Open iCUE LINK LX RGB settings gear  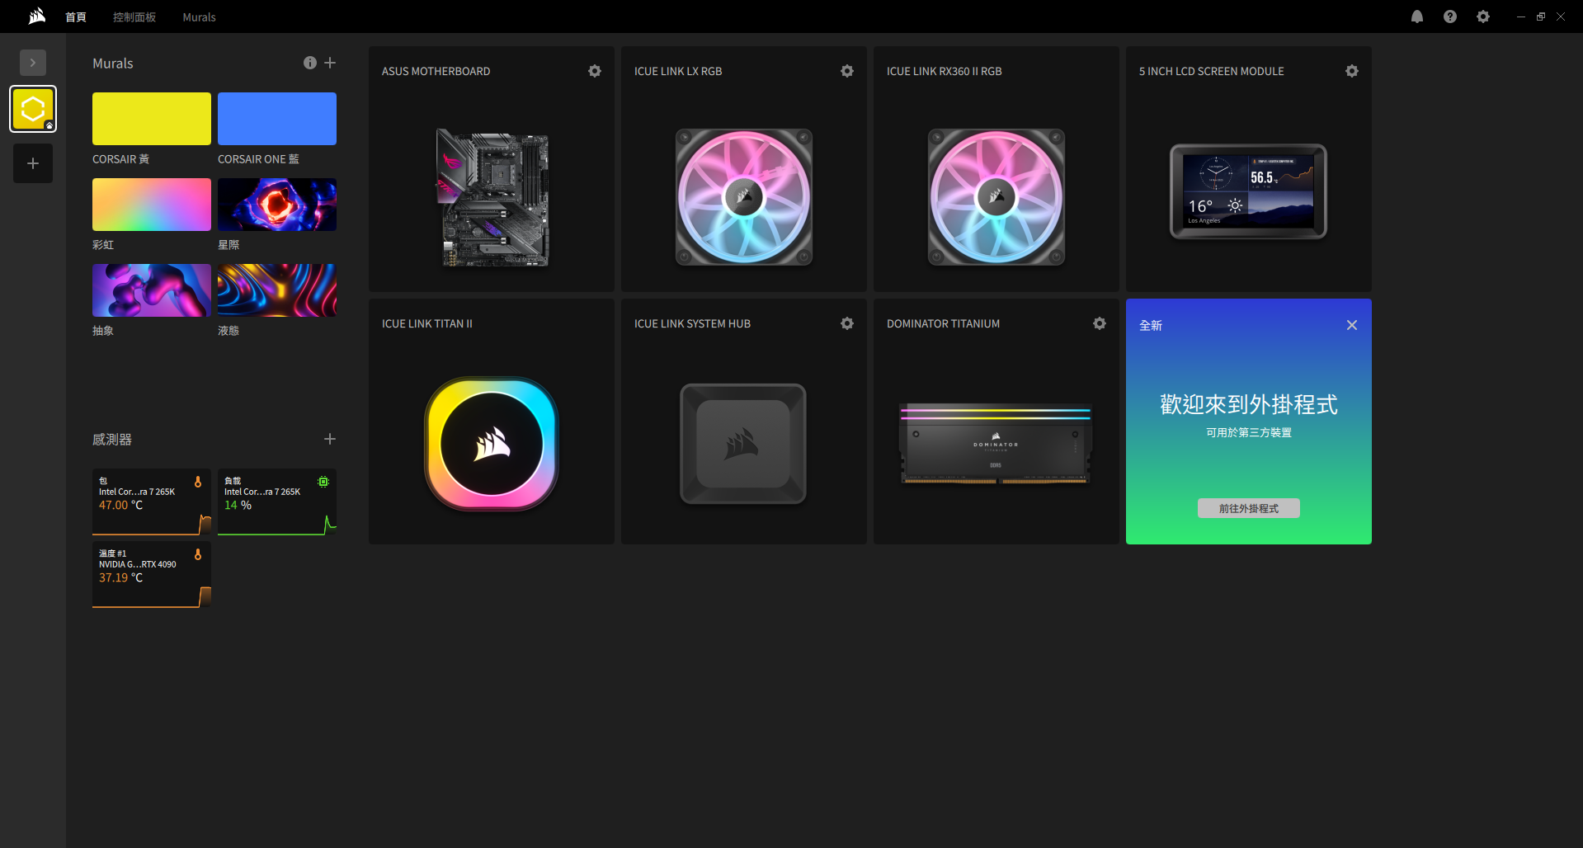(847, 71)
